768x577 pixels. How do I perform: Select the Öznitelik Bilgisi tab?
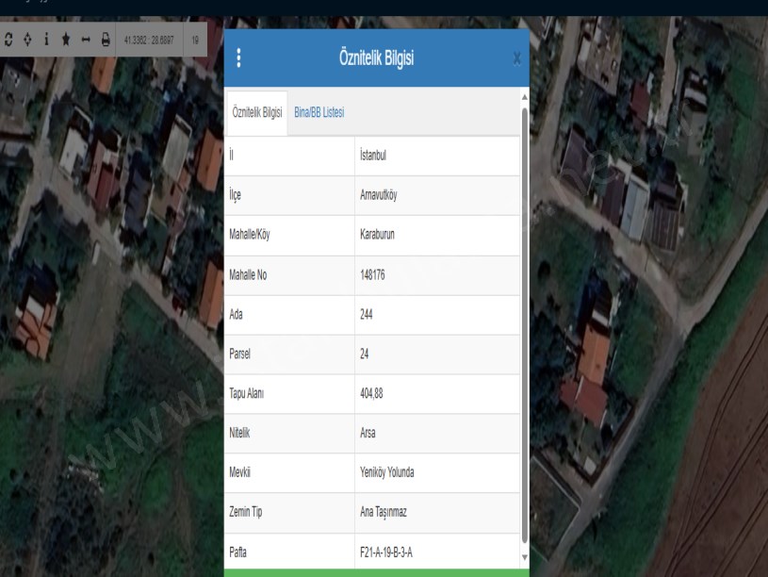point(257,113)
